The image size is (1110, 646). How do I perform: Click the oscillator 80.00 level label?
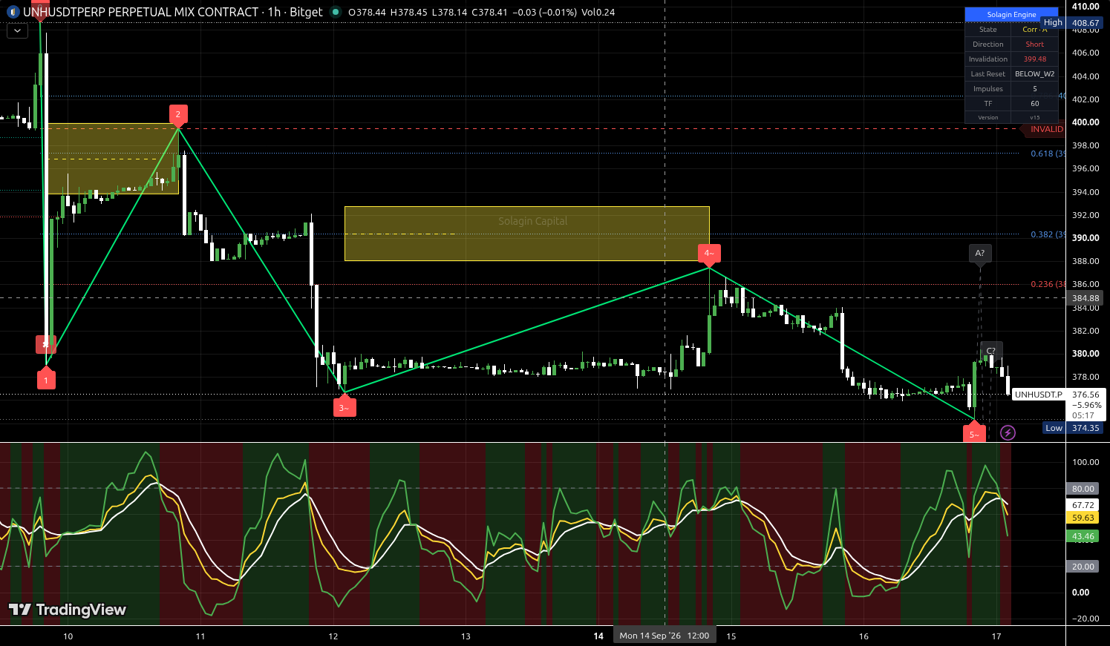1083,489
